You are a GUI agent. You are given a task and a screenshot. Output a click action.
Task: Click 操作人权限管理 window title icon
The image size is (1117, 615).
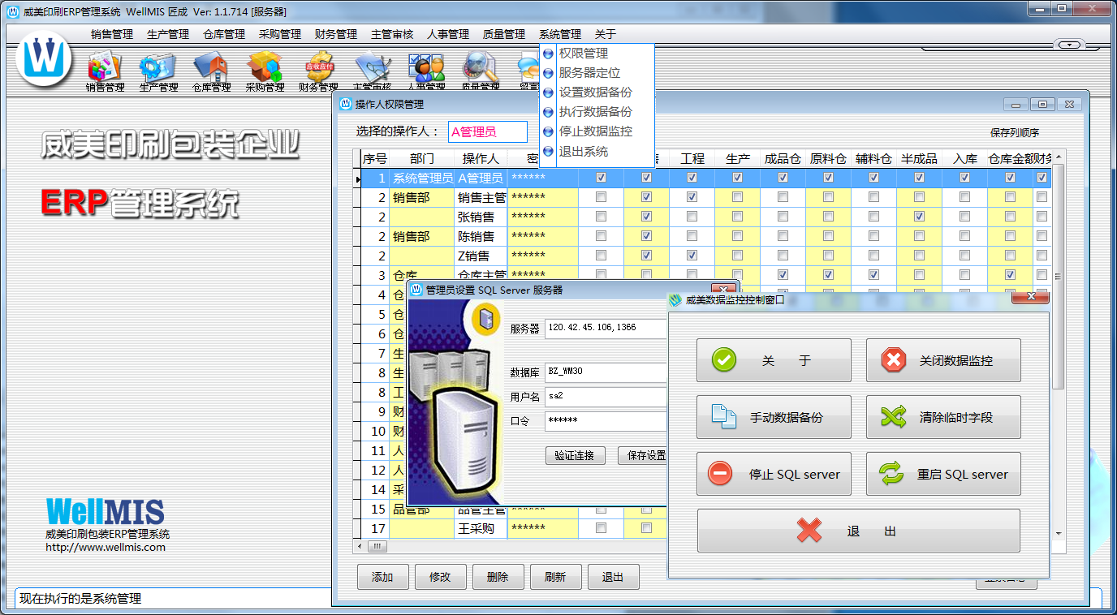(347, 104)
